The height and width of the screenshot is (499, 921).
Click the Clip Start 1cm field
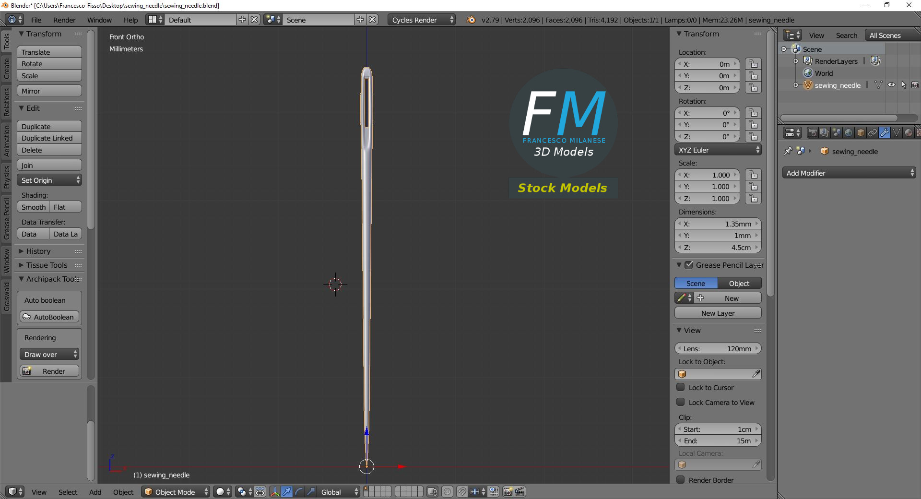[718, 429]
